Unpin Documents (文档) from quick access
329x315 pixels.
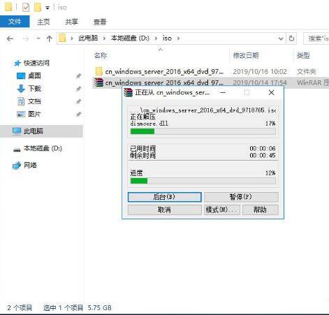(x=79, y=101)
